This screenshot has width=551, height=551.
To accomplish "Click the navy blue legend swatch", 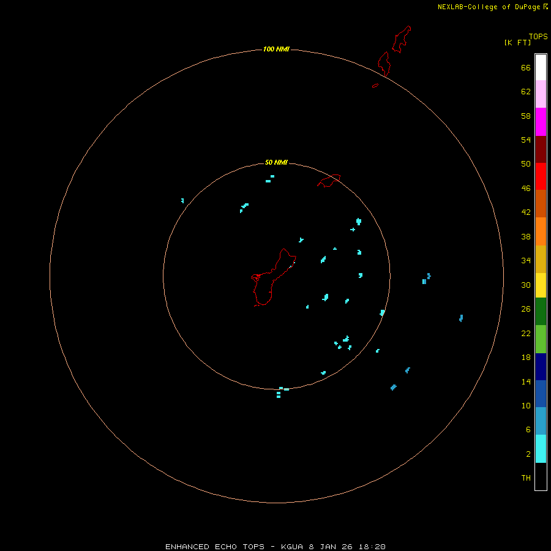I will coord(541,367).
